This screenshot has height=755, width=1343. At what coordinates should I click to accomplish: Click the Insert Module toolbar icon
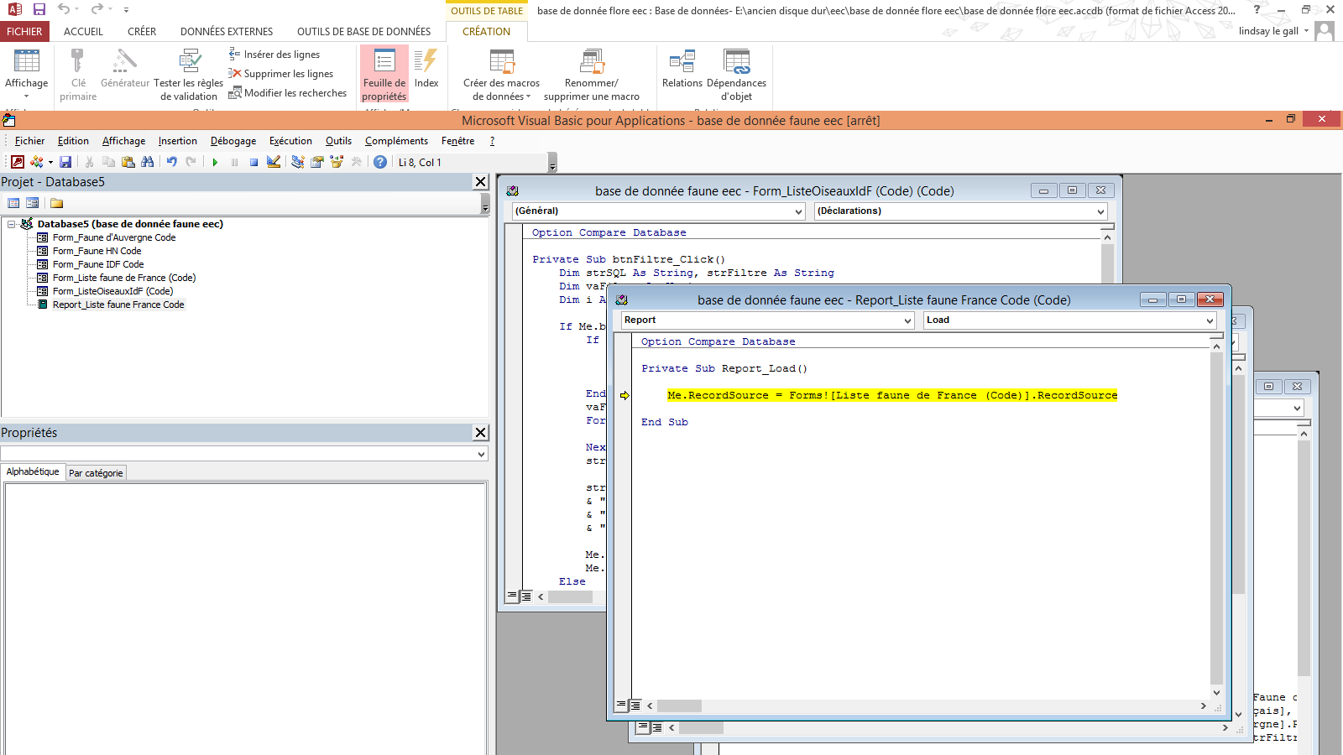(x=36, y=162)
